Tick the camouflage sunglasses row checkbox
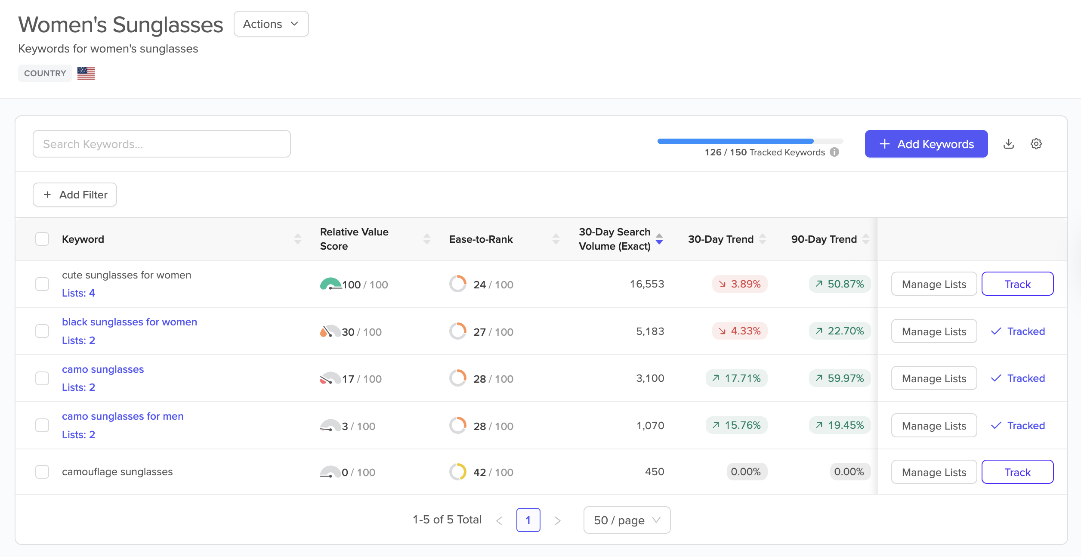The width and height of the screenshot is (1081, 557). coord(42,472)
